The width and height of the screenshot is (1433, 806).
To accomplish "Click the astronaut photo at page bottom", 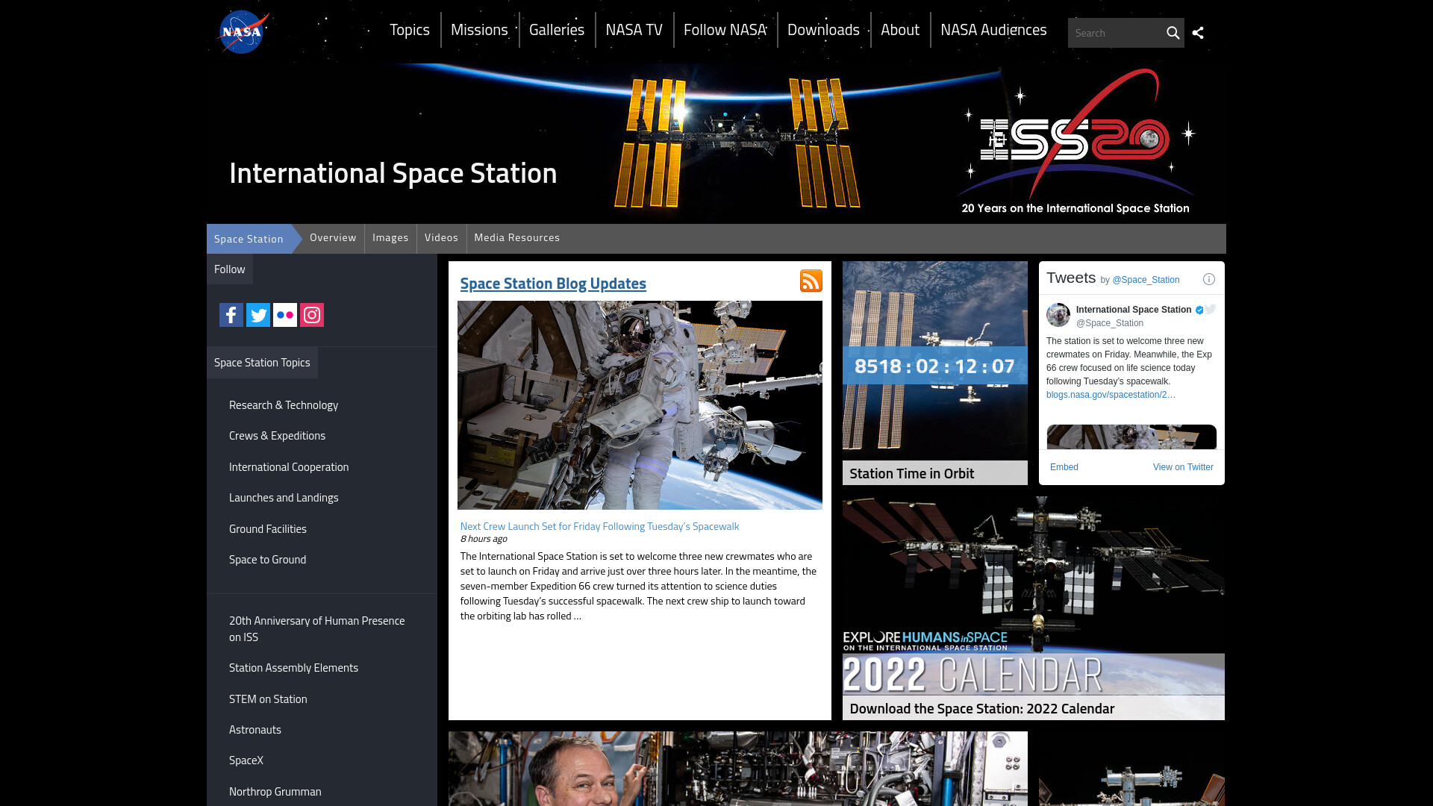I will point(738,769).
